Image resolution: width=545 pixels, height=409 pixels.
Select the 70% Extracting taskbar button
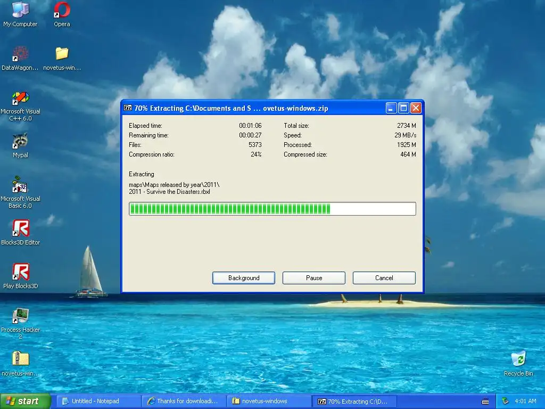[x=354, y=402]
